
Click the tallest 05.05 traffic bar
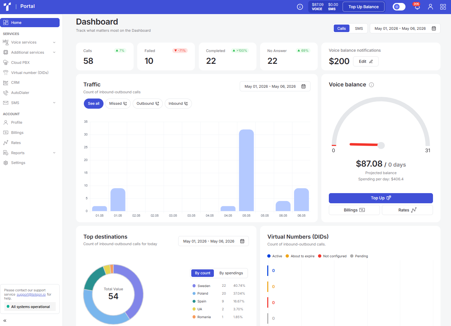pyautogui.click(x=246, y=170)
